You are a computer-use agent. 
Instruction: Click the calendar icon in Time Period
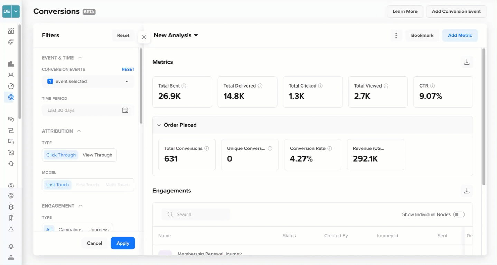coord(125,110)
